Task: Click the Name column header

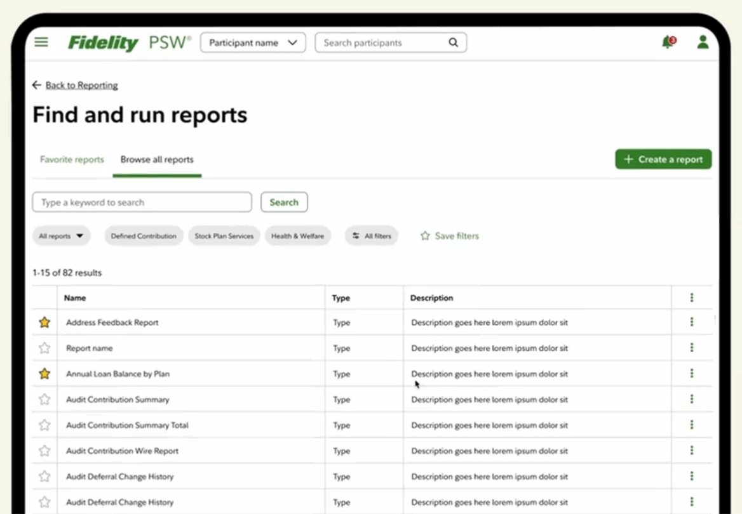Action: [75, 298]
